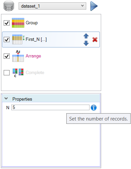The image size is (131, 169).
Task: Move First_N step up
Action: (x=86, y=36)
